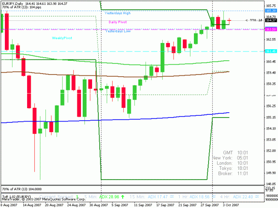Image resolution: width=278 pixels, height=208 pixels.
Task: Click the magenta 'Daily Pivot' label
Action: click(118, 22)
